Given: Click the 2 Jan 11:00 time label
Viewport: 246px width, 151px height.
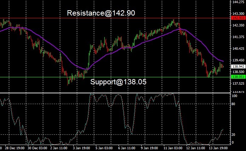Looking at the screenshot, I should [x=59, y=148].
